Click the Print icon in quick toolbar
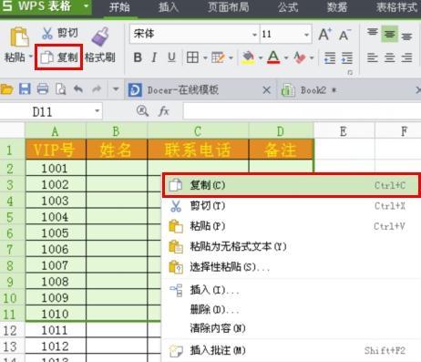The width and height of the screenshot is (421, 362). pyautogui.click(x=43, y=89)
